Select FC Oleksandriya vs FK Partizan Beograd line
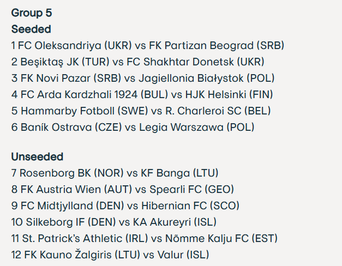This screenshot has width=342, height=266. [x=148, y=46]
